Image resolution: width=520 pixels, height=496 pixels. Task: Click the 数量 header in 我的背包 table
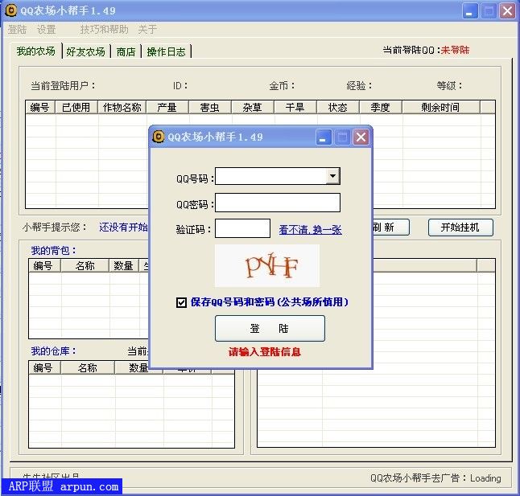(x=124, y=265)
